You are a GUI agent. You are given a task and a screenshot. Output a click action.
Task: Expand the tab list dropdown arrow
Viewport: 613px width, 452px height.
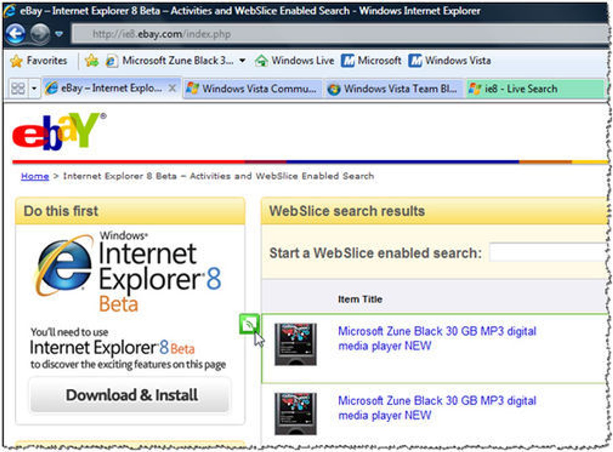click(x=34, y=89)
